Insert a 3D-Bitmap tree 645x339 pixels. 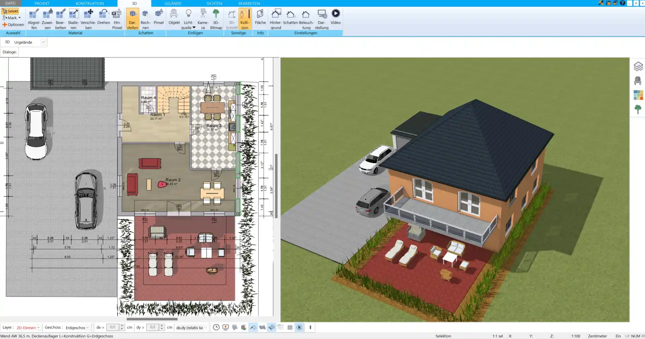click(216, 19)
